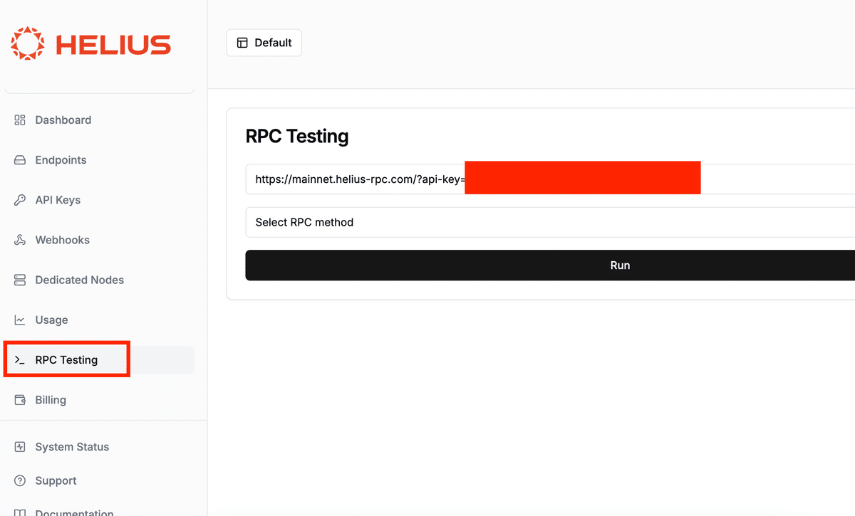Click the HELIUS wordmark text
Viewport: 855px width, 516px height.
113,44
